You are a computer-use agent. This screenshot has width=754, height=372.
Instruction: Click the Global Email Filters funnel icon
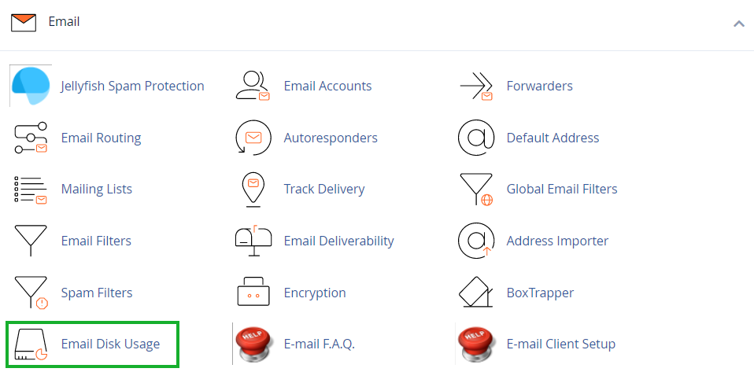tap(476, 190)
